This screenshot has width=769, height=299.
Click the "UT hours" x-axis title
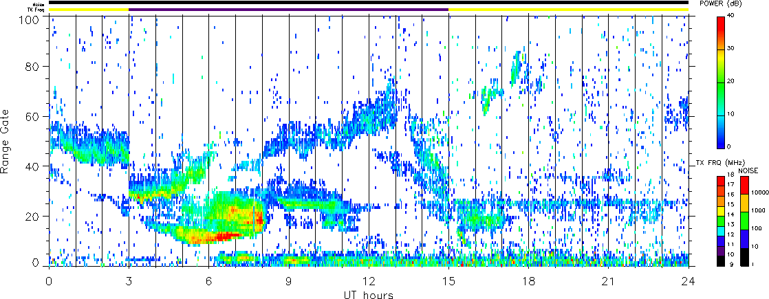[x=369, y=295]
